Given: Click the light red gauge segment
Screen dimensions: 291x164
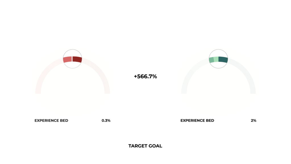Looking at the screenshot, I should [x=67, y=60].
